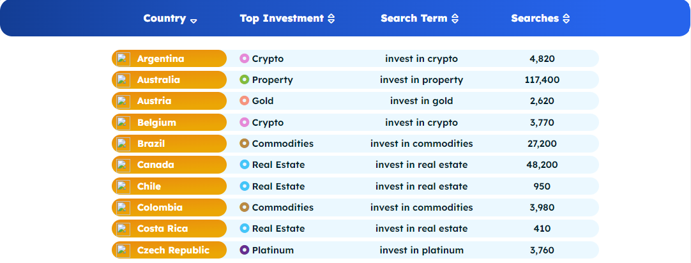Sort by Searches column arrows
This screenshot has width=691, height=263.
pyautogui.click(x=566, y=19)
